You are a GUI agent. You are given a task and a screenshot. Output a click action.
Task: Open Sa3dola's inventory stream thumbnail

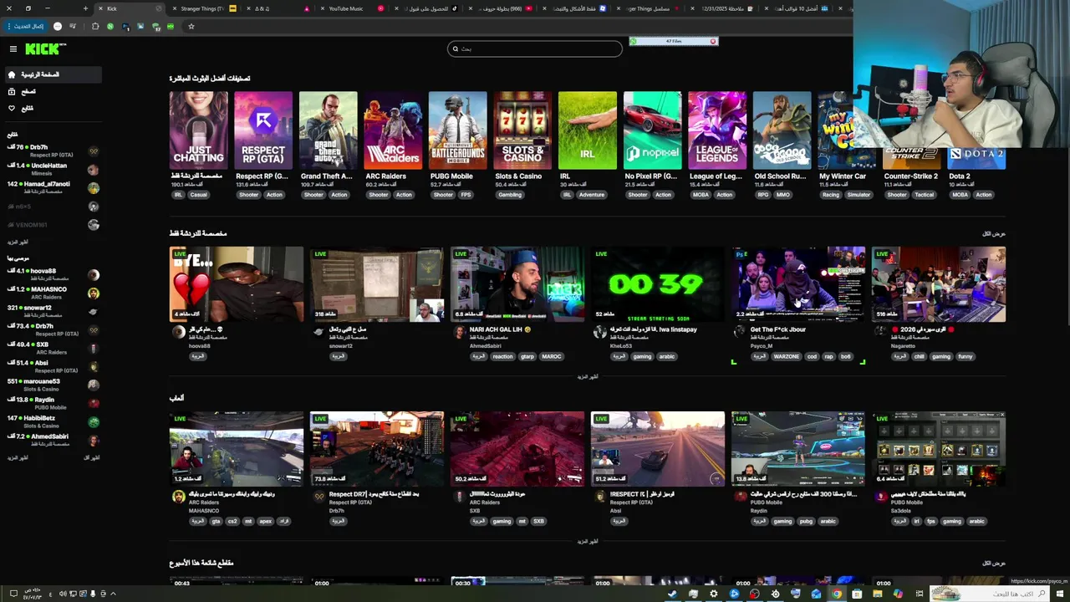point(939,448)
